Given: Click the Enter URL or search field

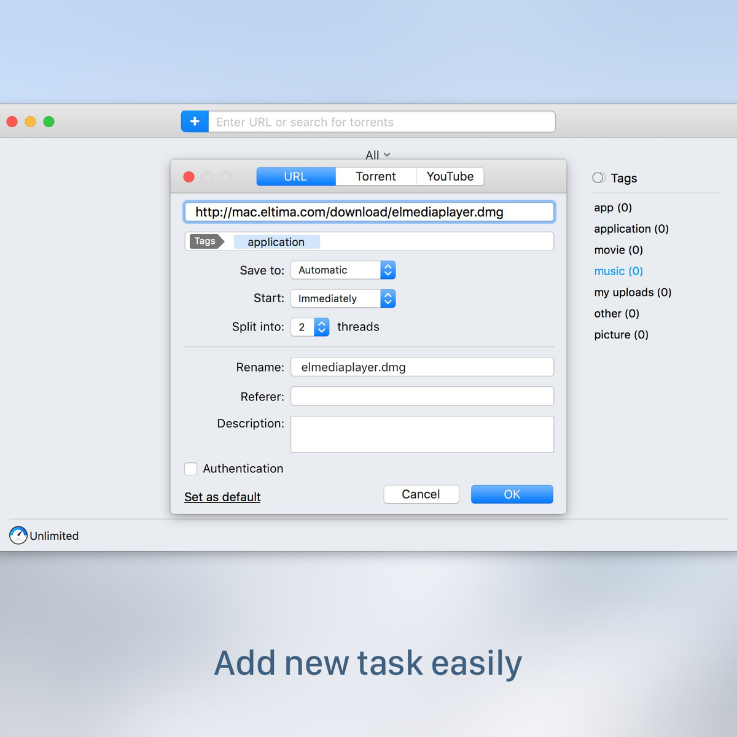Looking at the screenshot, I should pyautogui.click(x=381, y=122).
